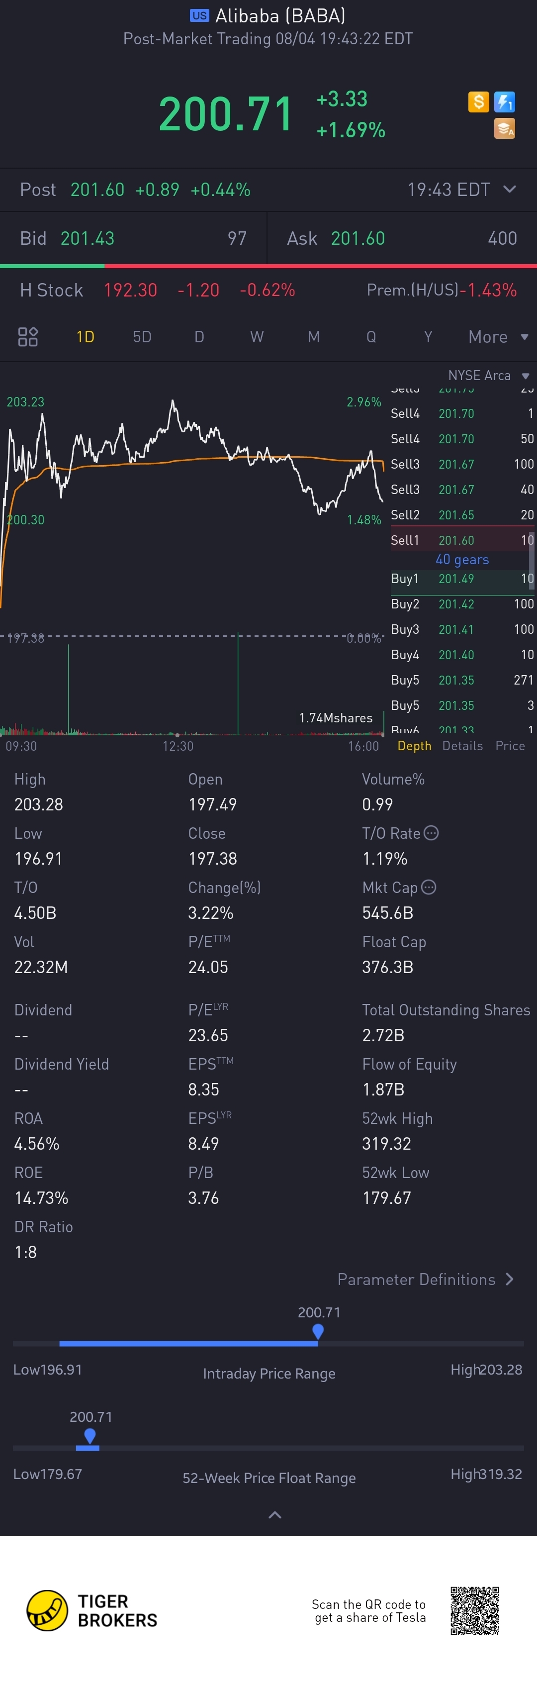This screenshot has height=1686, width=537.
Task: Collapse the details panel with up chevron
Action: pos(274,1514)
